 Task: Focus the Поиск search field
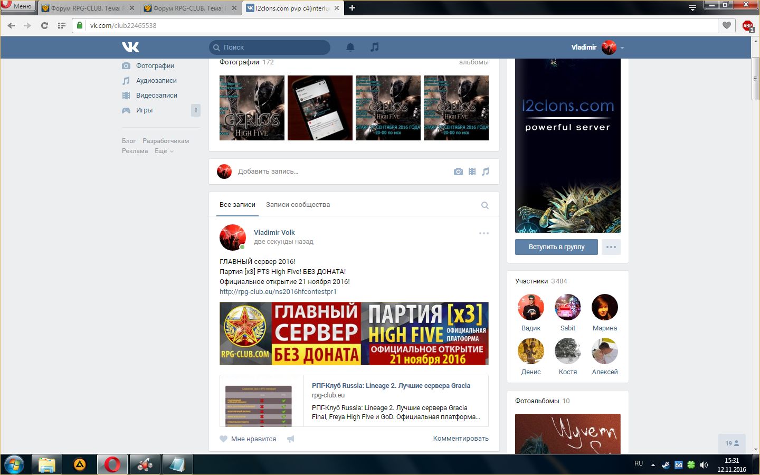tap(270, 47)
